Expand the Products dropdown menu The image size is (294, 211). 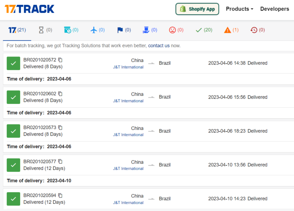(x=240, y=9)
